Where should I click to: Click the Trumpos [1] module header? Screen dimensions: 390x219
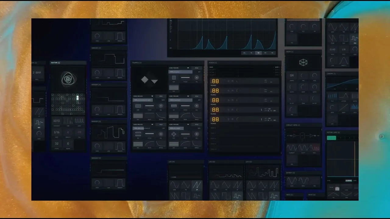[167, 62]
